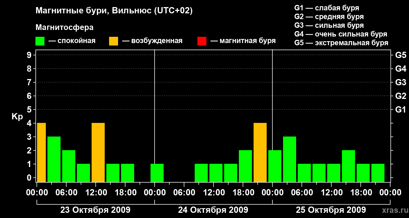Click the '— возбужденная' legend label
This screenshot has width=409, height=218.
pyautogui.click(x=152, y=41)
